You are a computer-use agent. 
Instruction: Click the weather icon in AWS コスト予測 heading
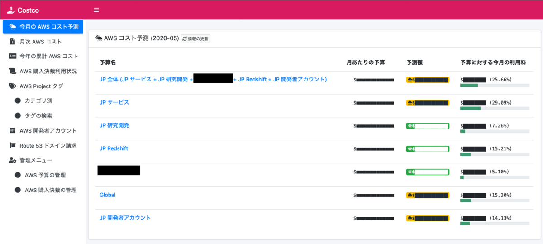(99, 38)
